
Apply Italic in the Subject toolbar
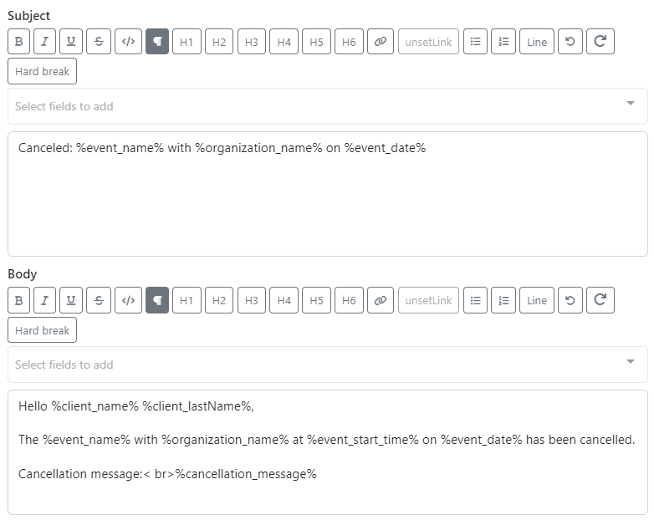pos(44,42)
